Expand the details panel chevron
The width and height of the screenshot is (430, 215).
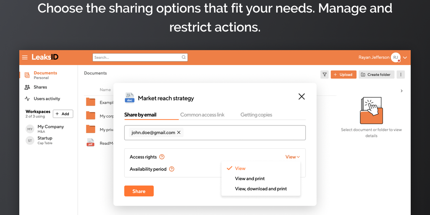[x=401, y=91]
